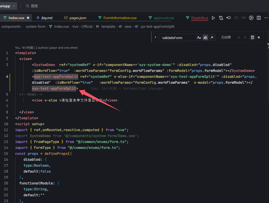Switch to the faq.md tab

(47, 18)
